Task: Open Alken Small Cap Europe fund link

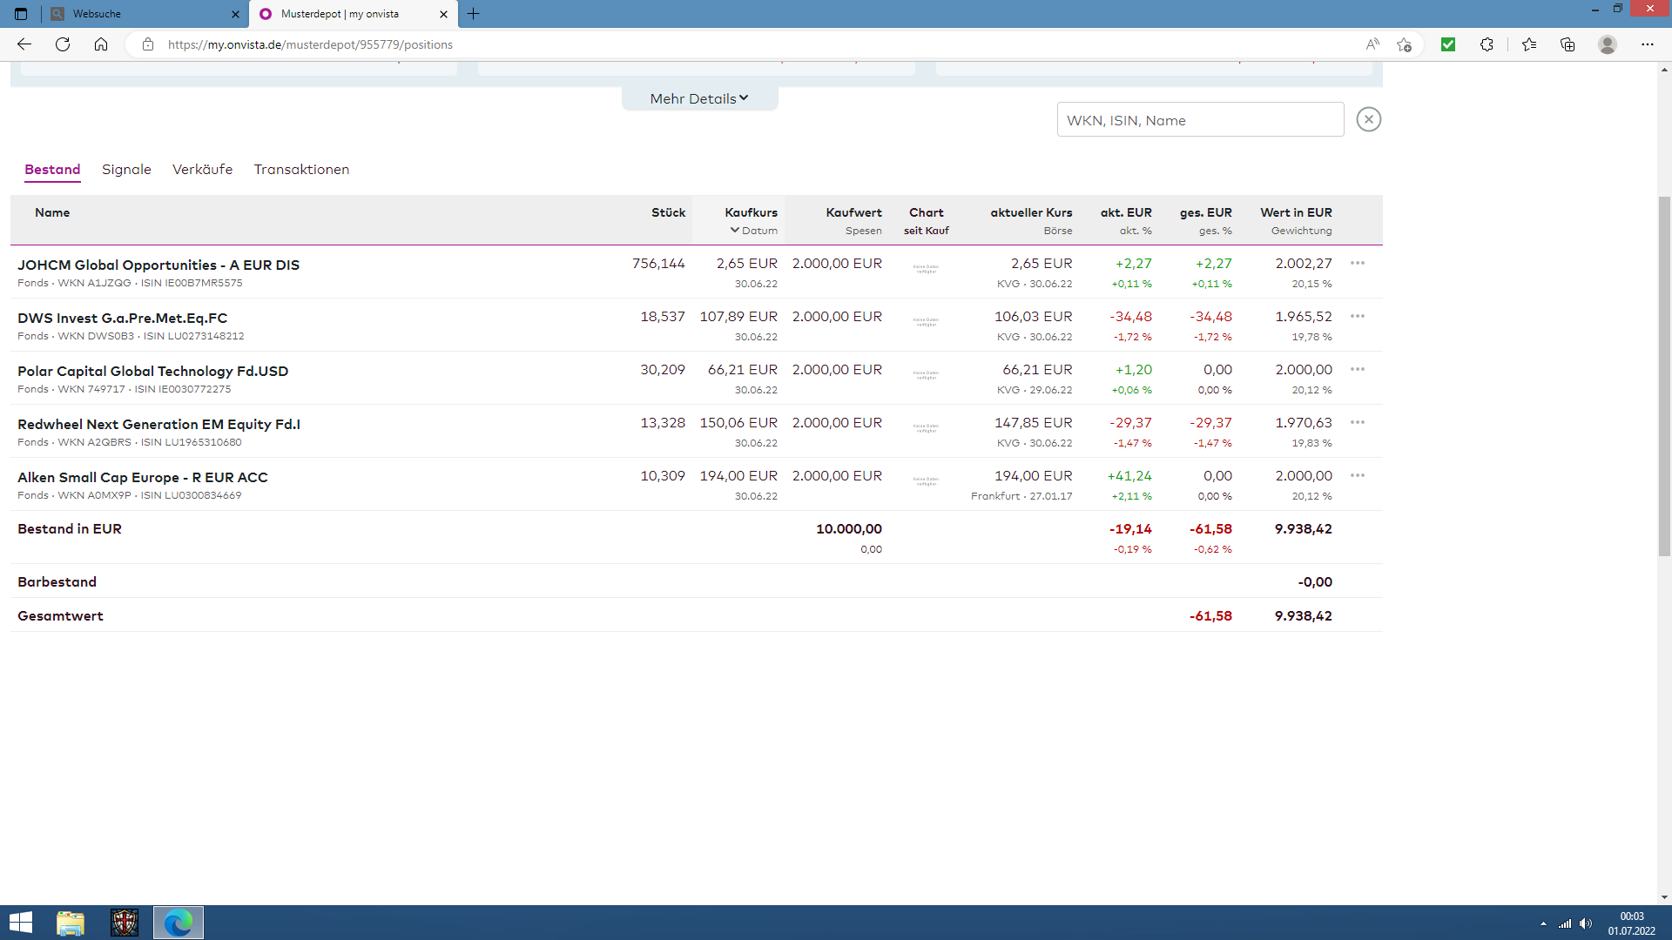Action: (x=143, y=477)
